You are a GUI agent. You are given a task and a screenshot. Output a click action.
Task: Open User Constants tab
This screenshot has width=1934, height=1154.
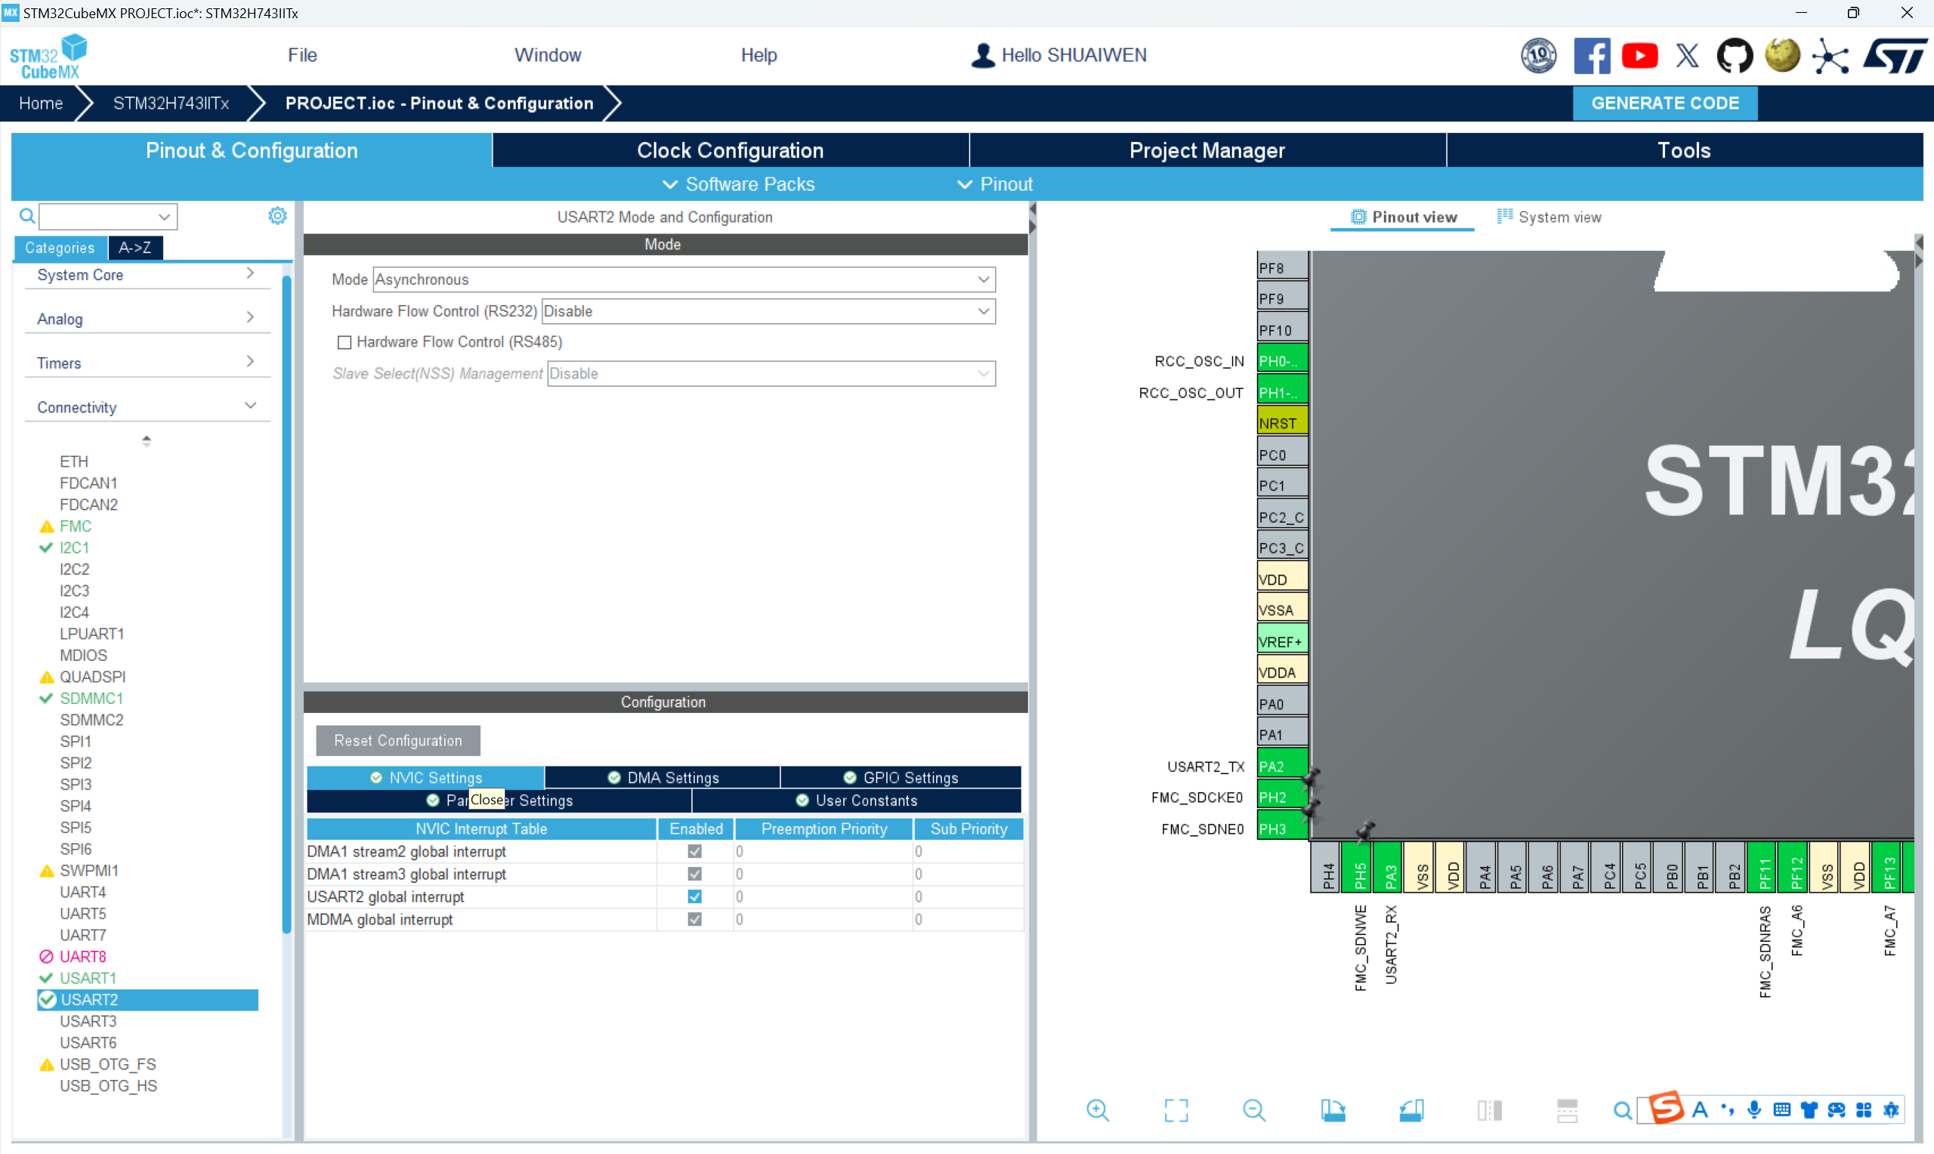click(856, 801)
